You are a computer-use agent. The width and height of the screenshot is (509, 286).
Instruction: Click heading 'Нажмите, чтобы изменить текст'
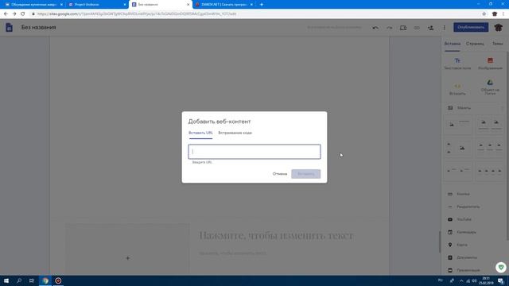click(x=276, y=235)
